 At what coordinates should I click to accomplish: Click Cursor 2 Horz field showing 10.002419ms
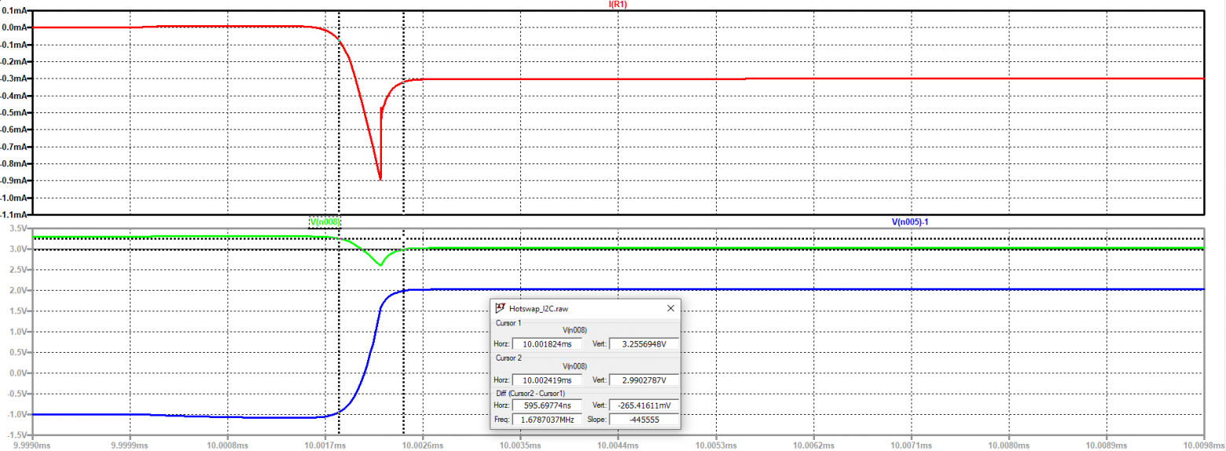[x=547, y=380]
